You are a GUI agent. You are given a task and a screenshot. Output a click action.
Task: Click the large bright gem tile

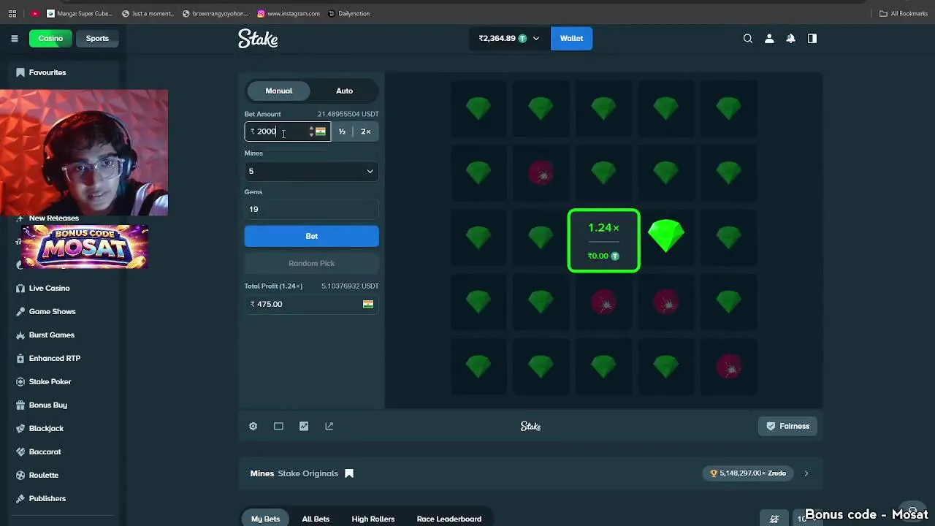(x=666, y=237)
